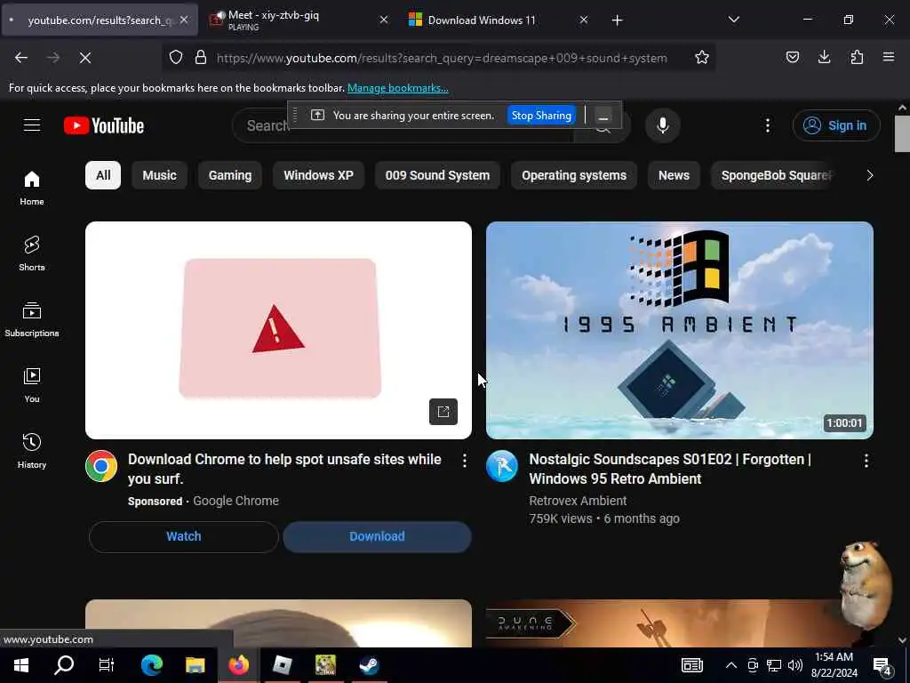The height and width of the screenshot is (683, 910).
Task: Select the 009 Sound System chip
Action: point(437,175)
